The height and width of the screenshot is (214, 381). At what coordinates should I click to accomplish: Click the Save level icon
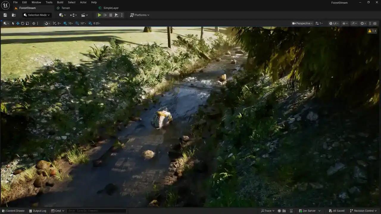5,15
